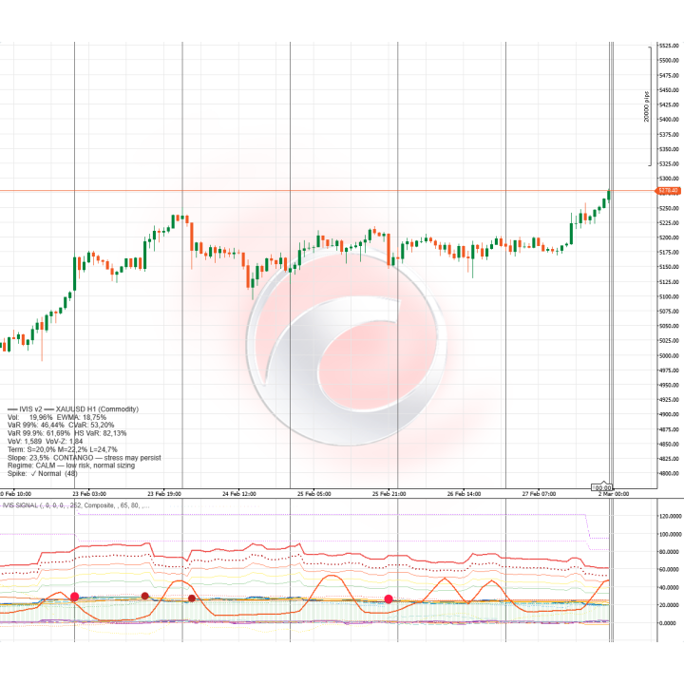Click the 60.0000 indicator axis label
This screenshot has height=684, width=684.
(671, 570)
